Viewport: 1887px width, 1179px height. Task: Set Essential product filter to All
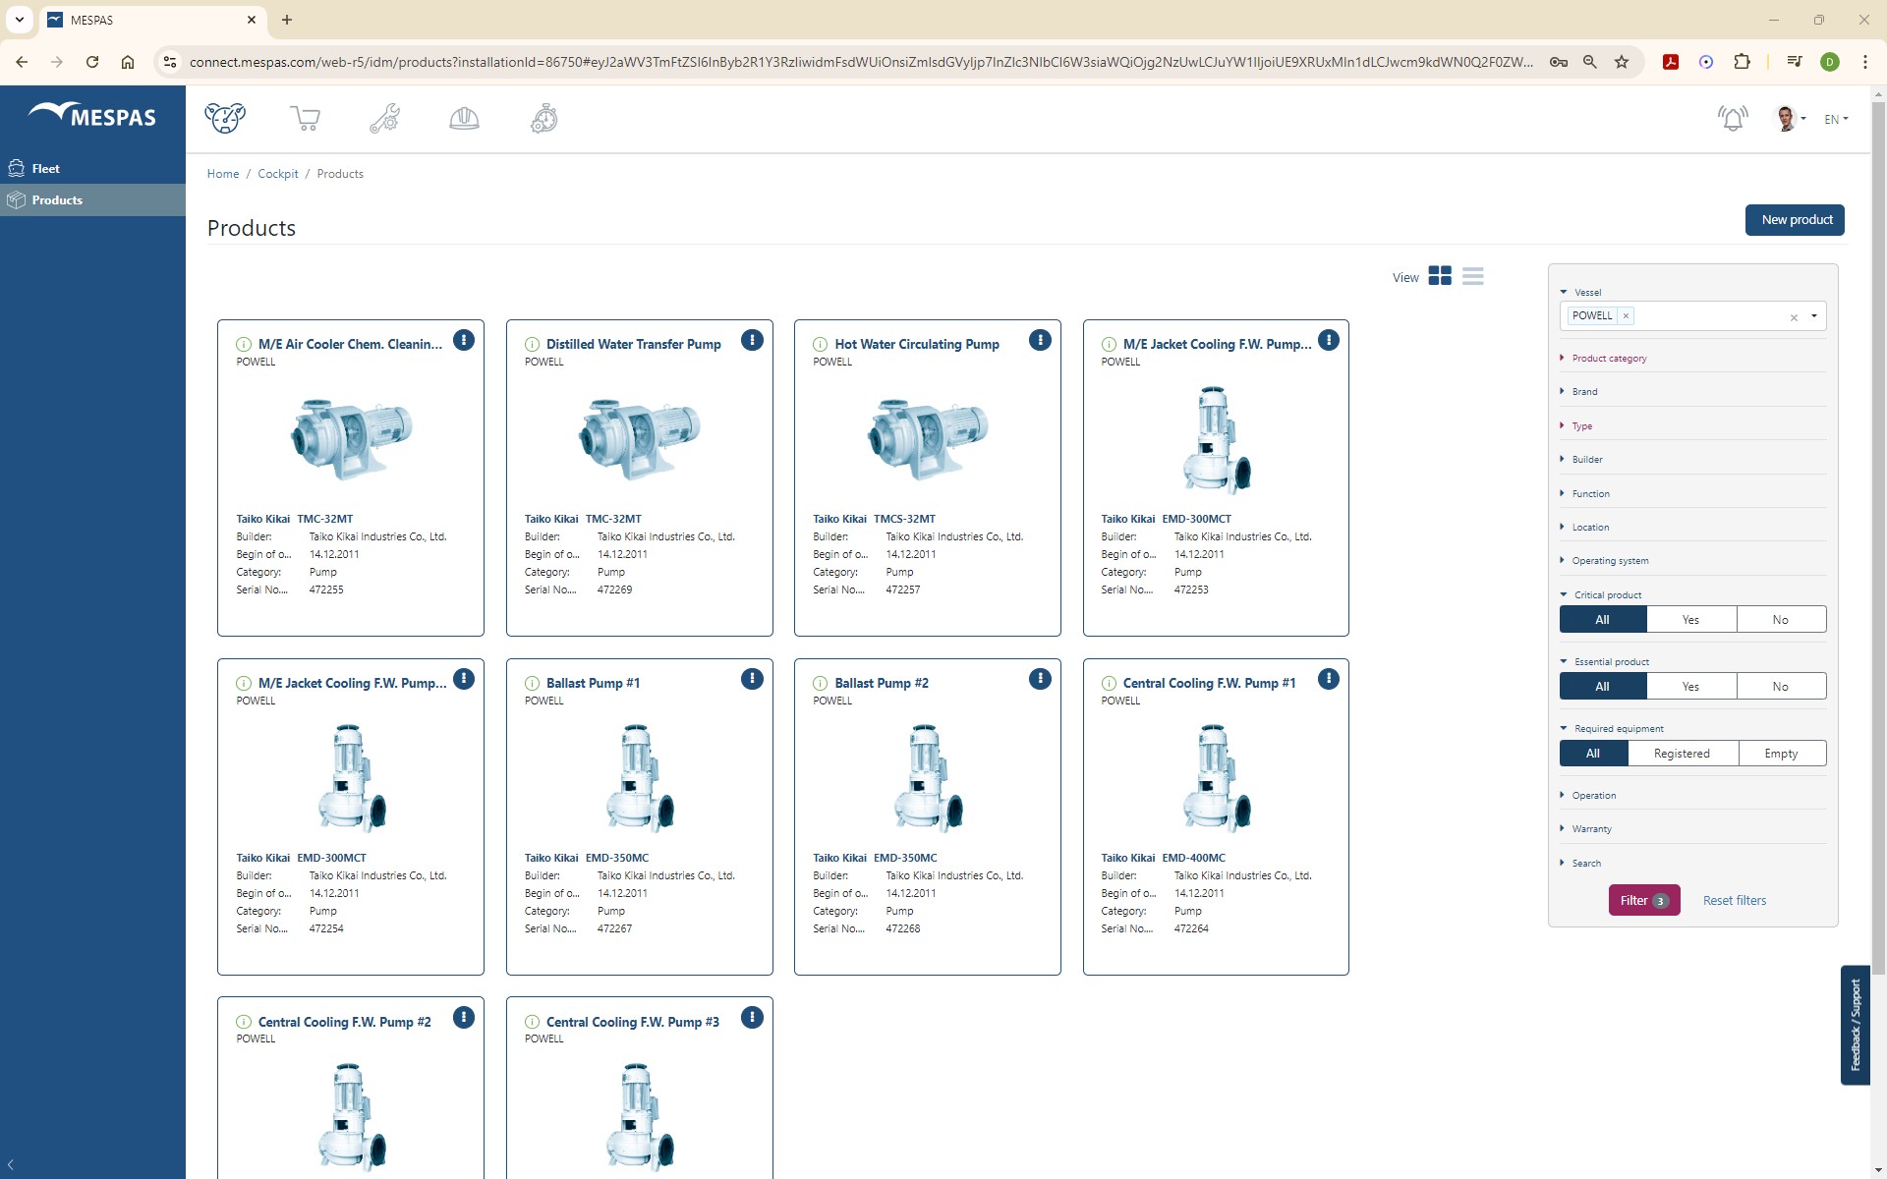pyautogui.click(x=1602, y=687)
